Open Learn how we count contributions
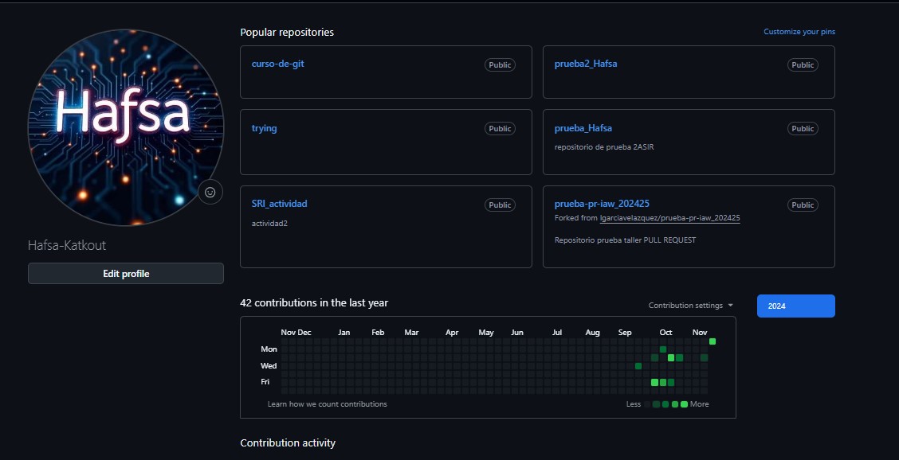This screenshot has width=899, height=460. pos(325,403)
